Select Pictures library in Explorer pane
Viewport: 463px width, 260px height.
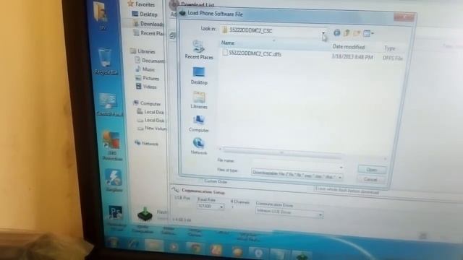point(148,78)
